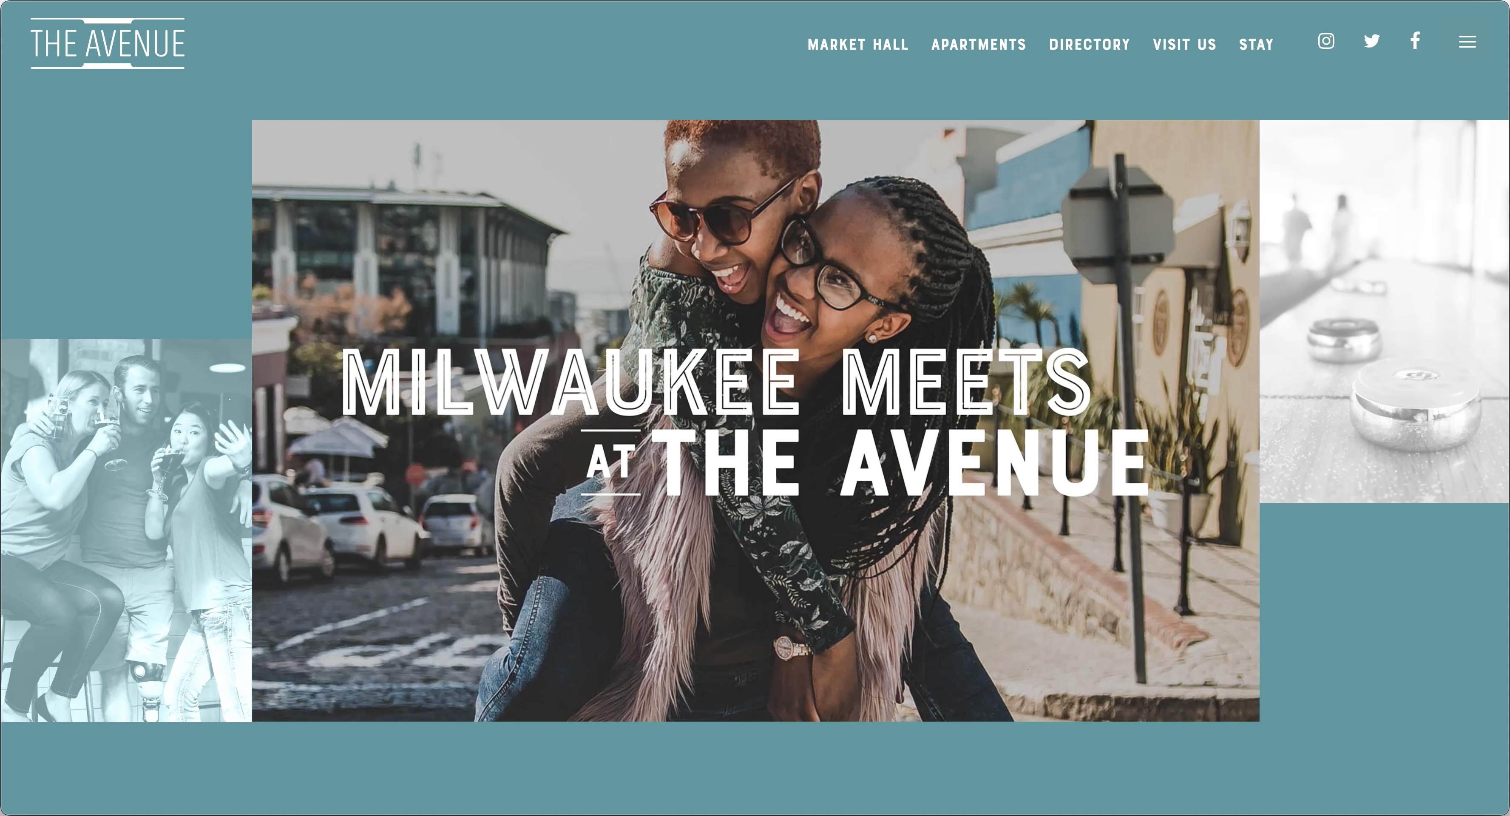Open The Avenue Instagram page
This screenshot has height=816, width=1510.
pos(1326,41)
